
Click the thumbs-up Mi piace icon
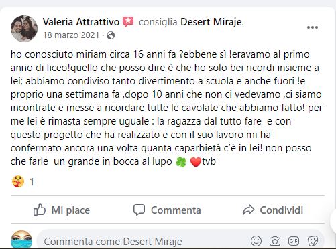[x=40, y=210]
